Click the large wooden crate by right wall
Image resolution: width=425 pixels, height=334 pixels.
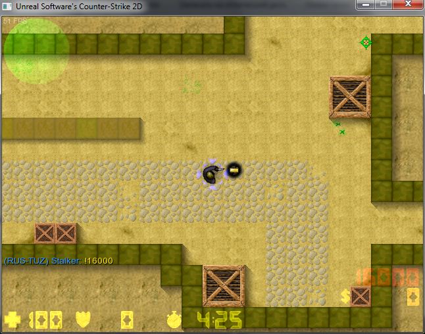(350, 97)
